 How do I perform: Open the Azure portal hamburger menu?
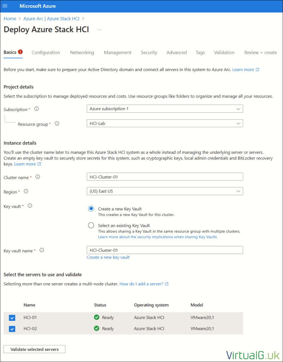pyautogui.click(x=5, y=6)
